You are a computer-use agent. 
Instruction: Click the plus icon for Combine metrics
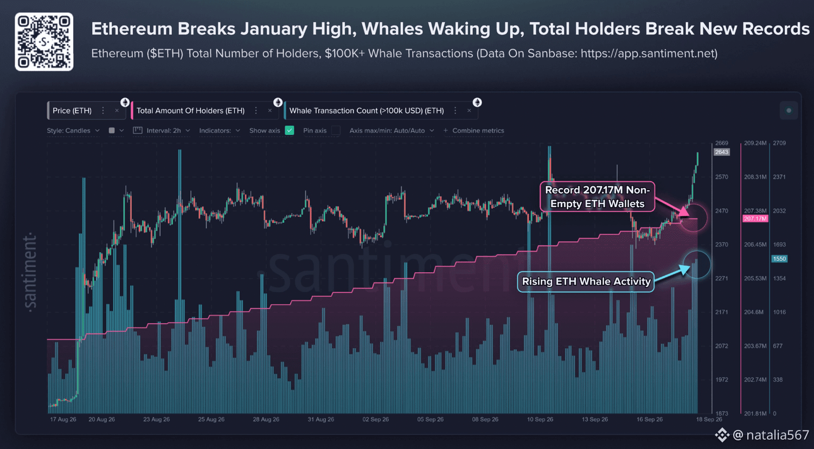pyautogui.click(x=446, y=131)
